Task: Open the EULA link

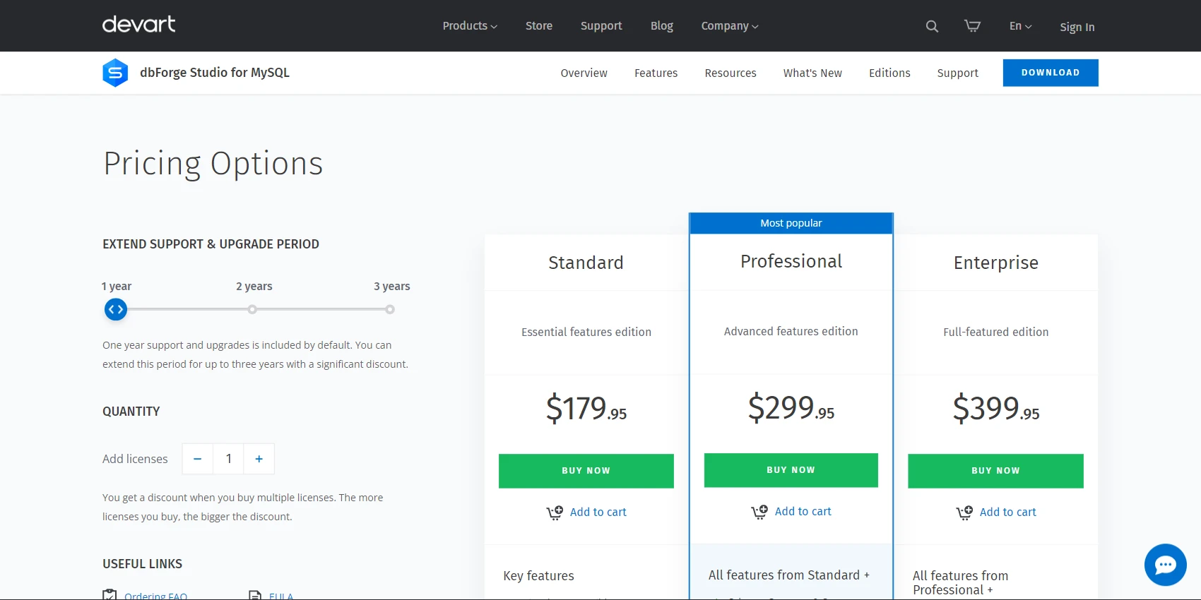Action: pyautogui.click(x=281, y=596)
